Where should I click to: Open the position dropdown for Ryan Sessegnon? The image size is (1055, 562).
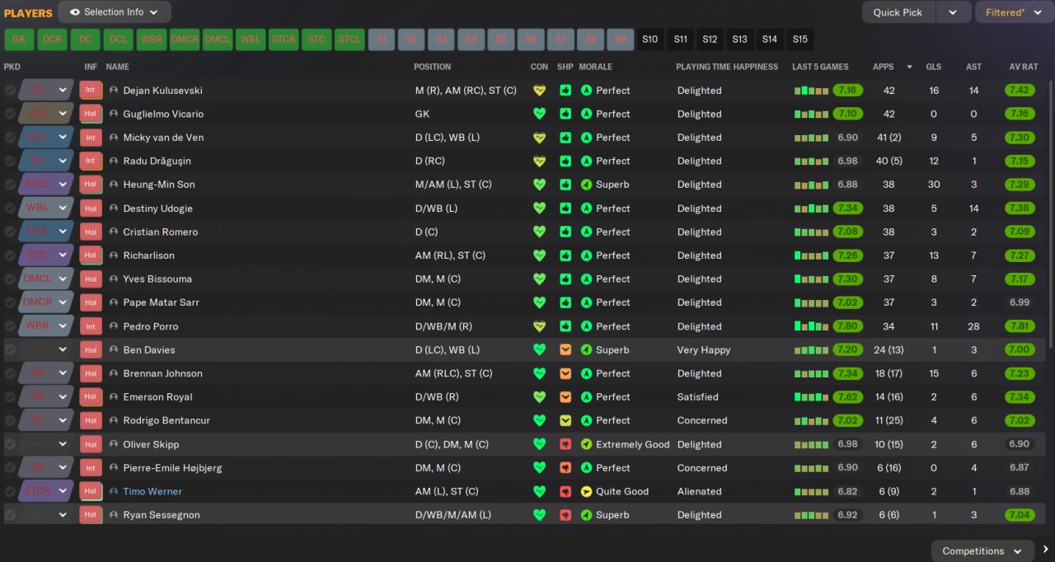(x=46, y=515)
